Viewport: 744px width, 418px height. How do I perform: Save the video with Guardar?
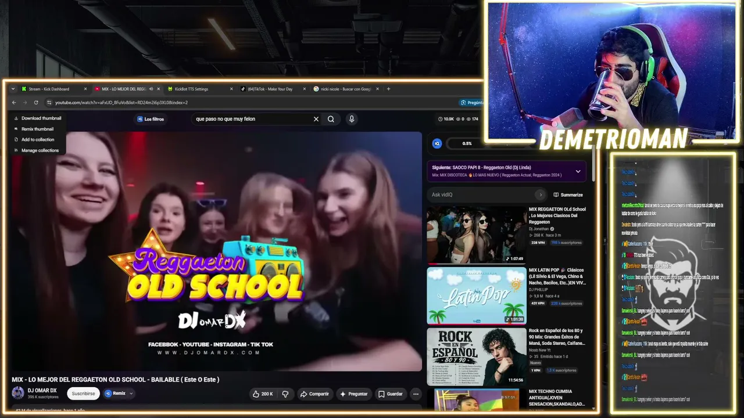(390, 394)
